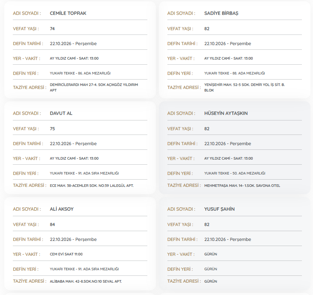
Task: Click age value 82 in Yusuf Şahin card
Action: coord(207,224)
